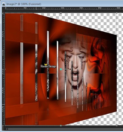Click the vertical ruler left of the canvas
Screen dimensions: 123x132
click(x=3, y=69)
